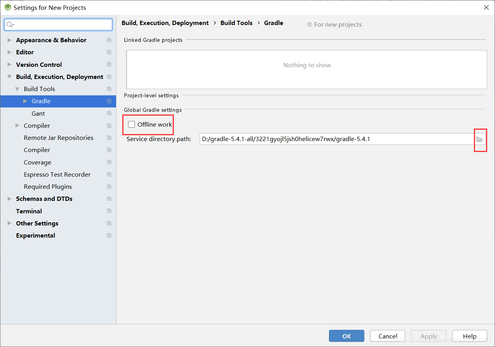Click copy icon beside Coverage row
This screenshot has width=495, height=347.
point(109,162)
